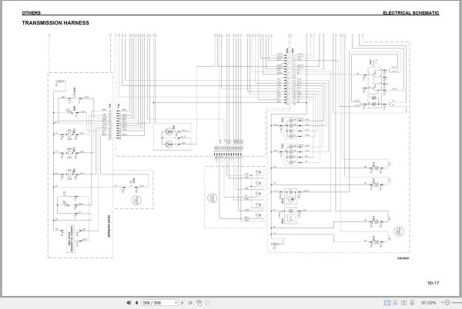Go to the first page
Screen dimensions: 462x309
pyautogui.click(x=129, y=303)
